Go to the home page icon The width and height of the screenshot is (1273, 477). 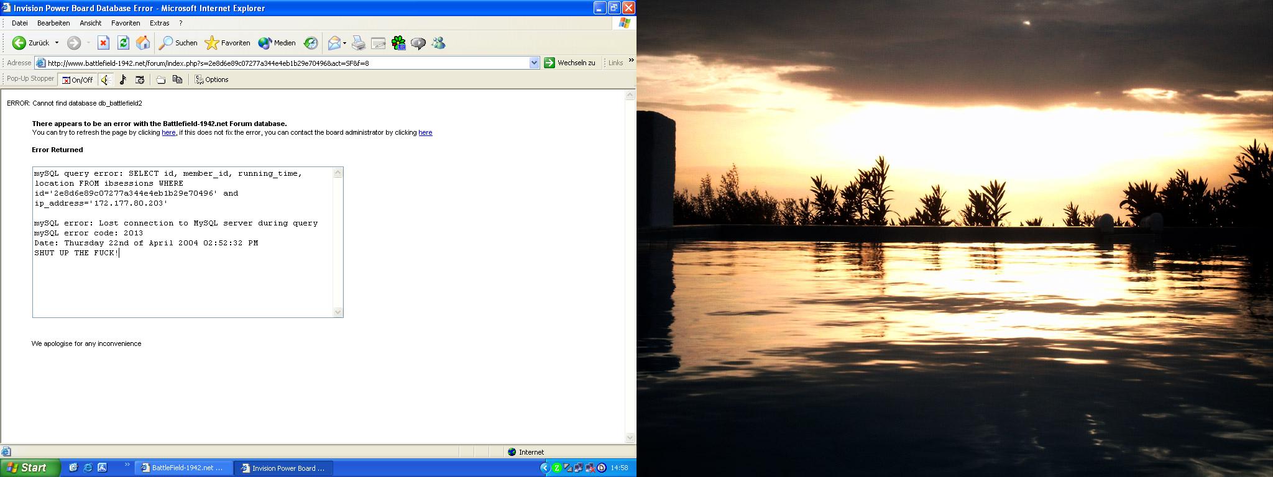coord(143,43)
